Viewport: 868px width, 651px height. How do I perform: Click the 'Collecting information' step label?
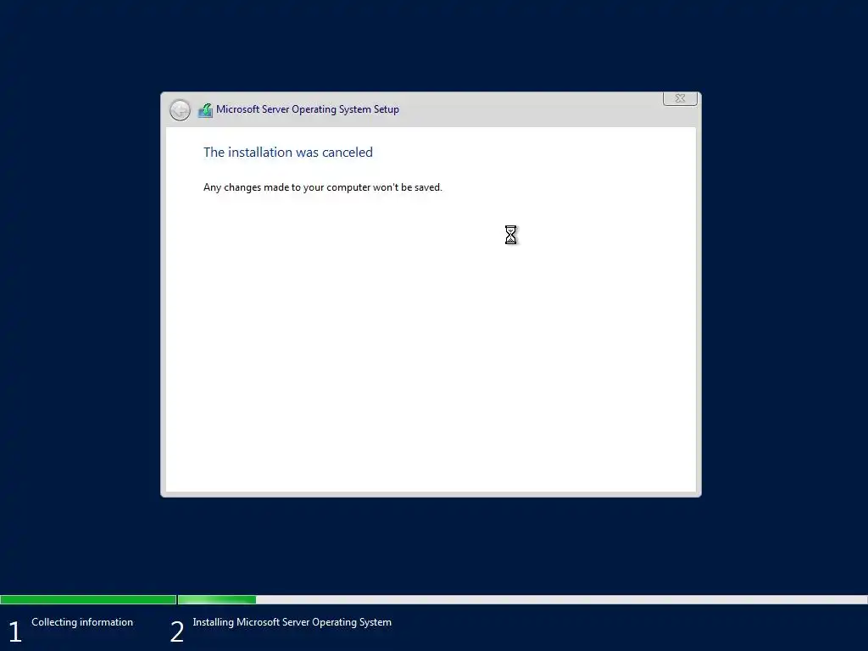coord(82,622)
